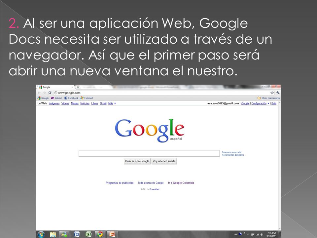This screenshot has height=238, width=317.
Task: Open the Windows Start menu
Action: [41, 234]
